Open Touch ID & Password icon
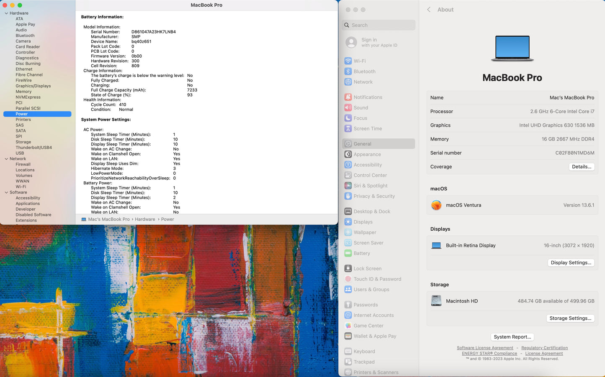Screen dimensions: 605x377 click(x=348, y=279)
